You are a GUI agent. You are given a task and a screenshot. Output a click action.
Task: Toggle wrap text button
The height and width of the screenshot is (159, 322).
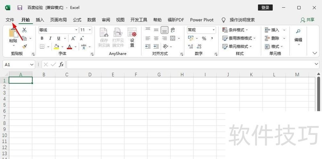pos(173,30)
